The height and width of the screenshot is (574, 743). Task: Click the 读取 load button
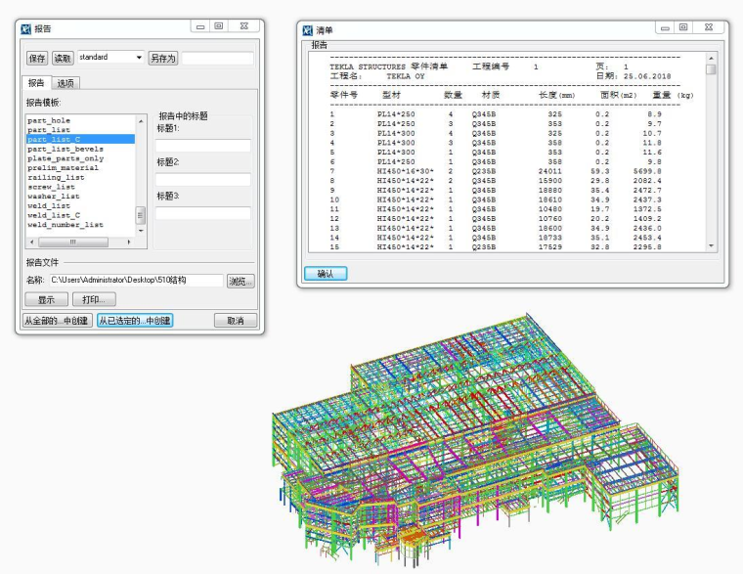(x=63, y=59)
